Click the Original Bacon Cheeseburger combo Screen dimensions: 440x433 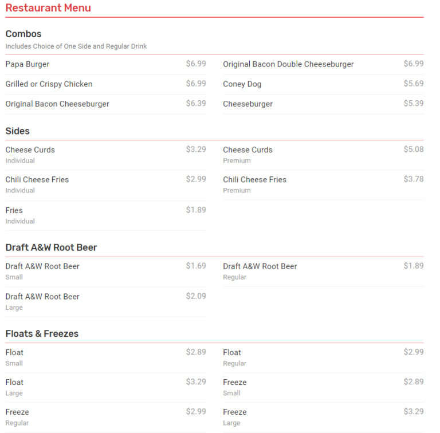[57, 104]
